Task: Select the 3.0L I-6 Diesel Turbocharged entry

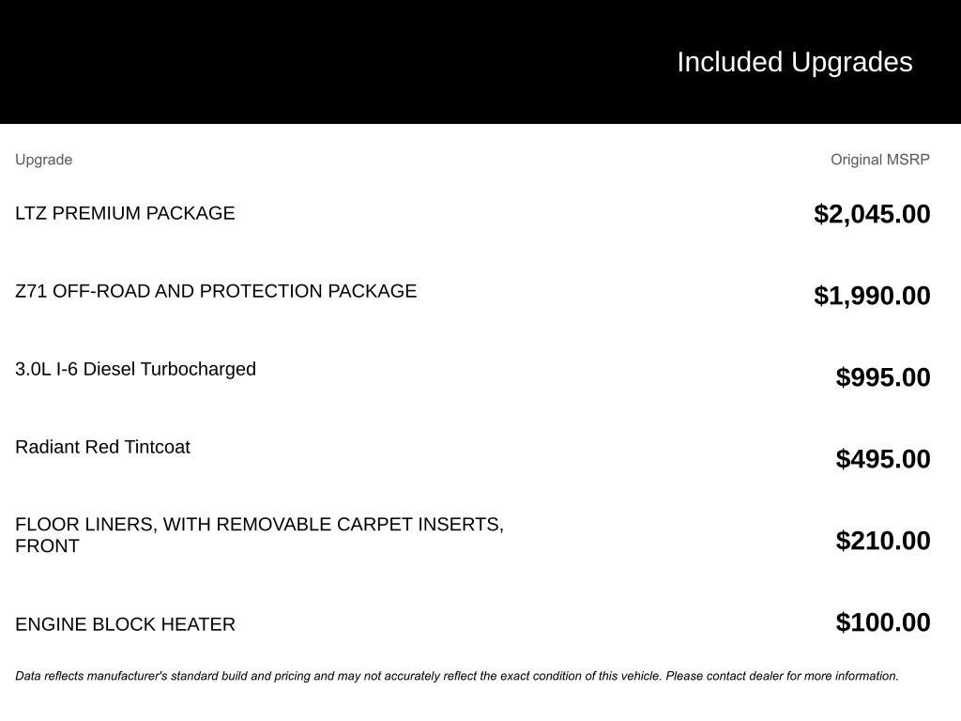Action: point(135,369)
